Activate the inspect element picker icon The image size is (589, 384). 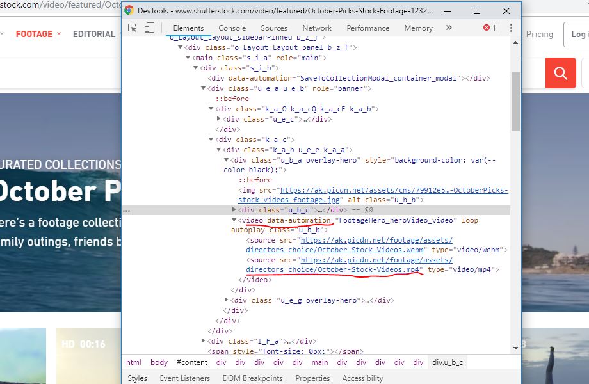pyautogui.click(x=133, y=28)
